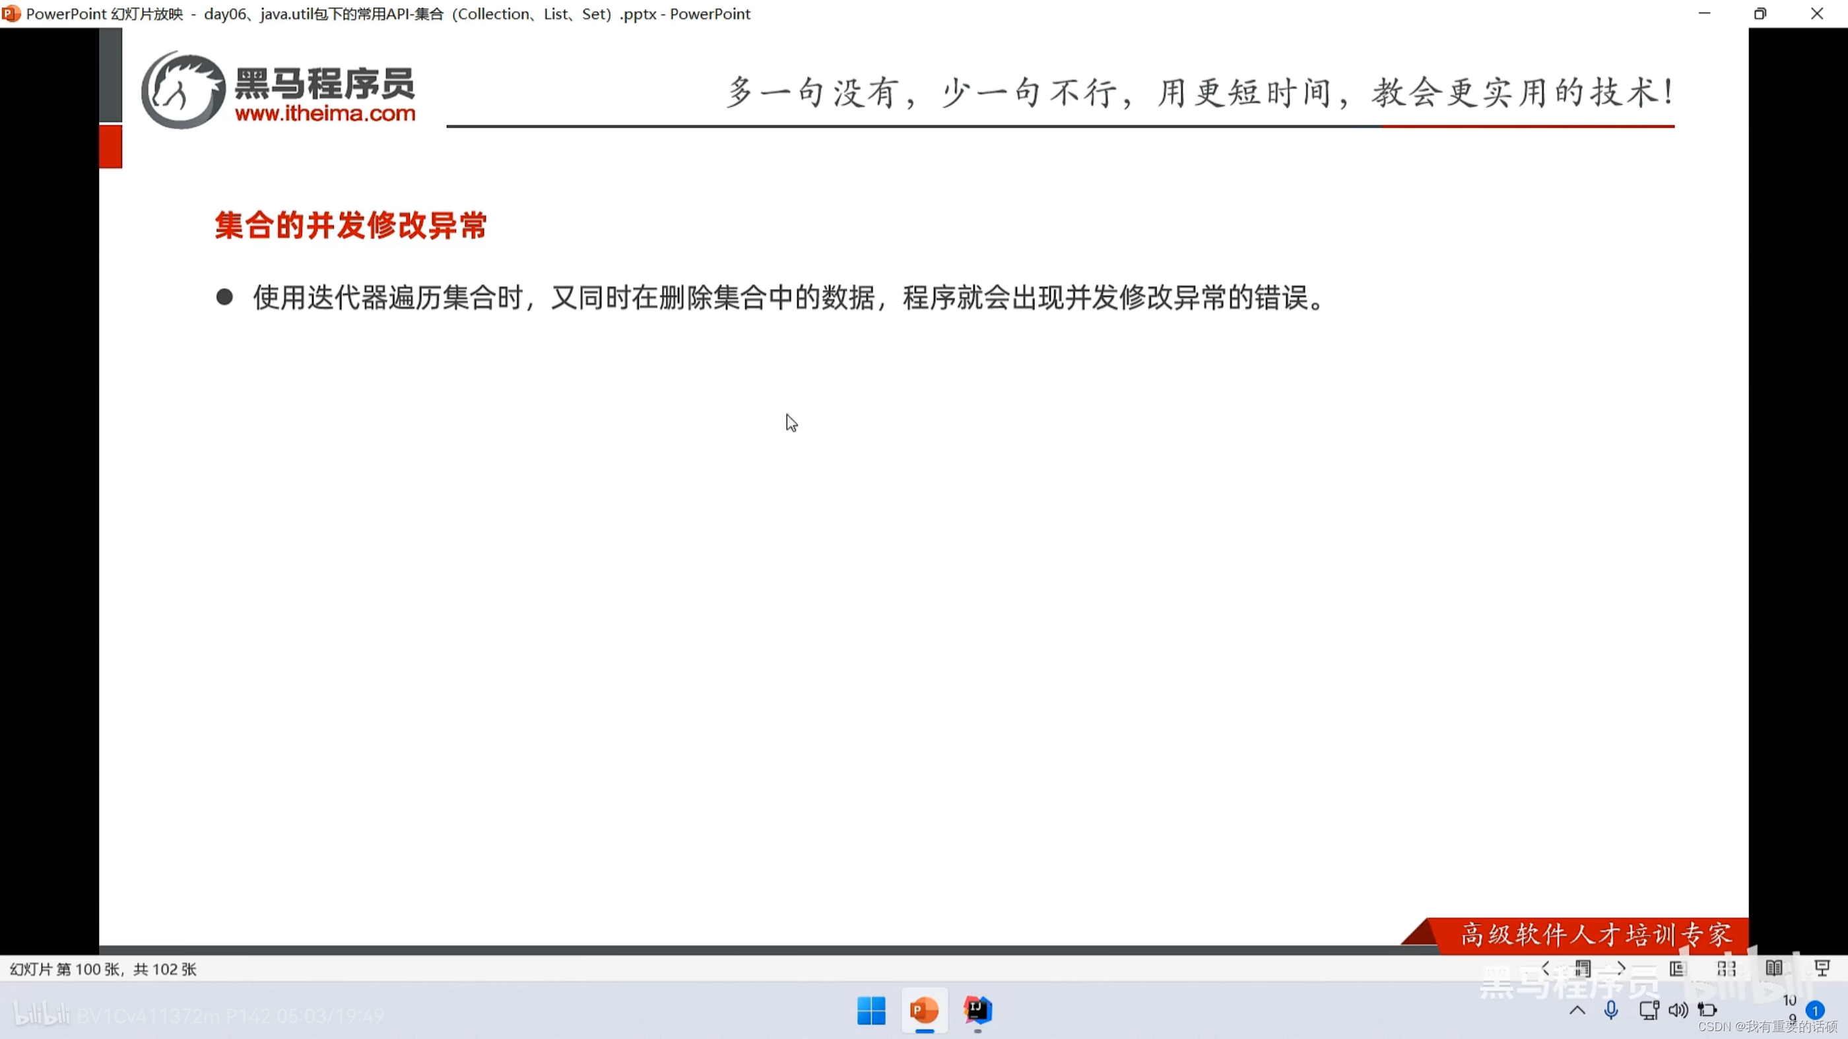Advance to next slide arrow
Screen dimensions: 1848x1039
coord(1620,968)
